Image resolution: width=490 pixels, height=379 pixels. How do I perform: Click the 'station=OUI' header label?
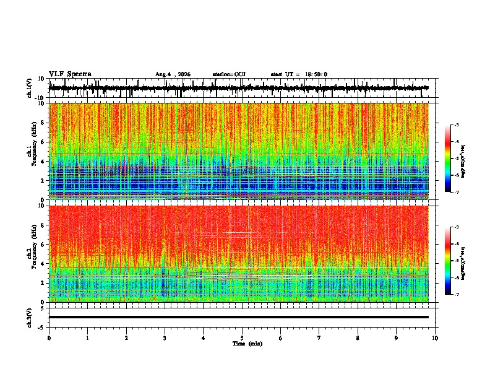(229, 74)
